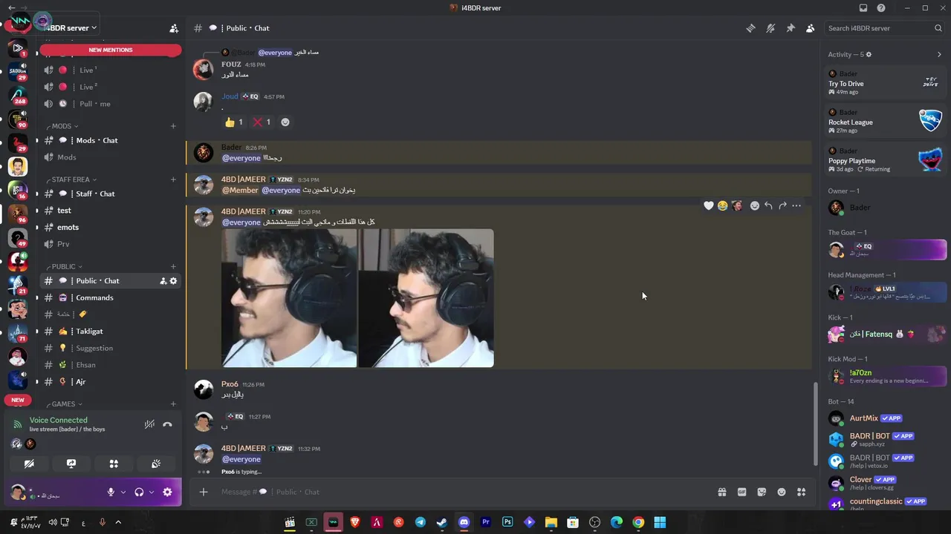Open the Suggestion channel
Screen dimensions: 951x534
click(x=110, y=348)
